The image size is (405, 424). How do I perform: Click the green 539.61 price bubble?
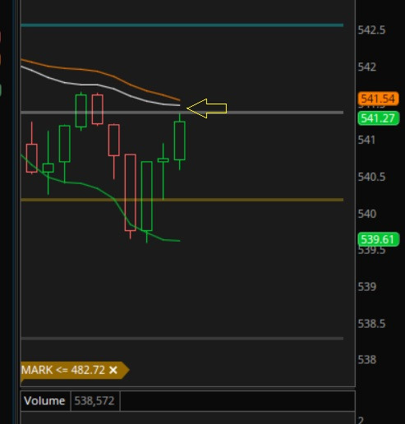click(x=378, y=239)
